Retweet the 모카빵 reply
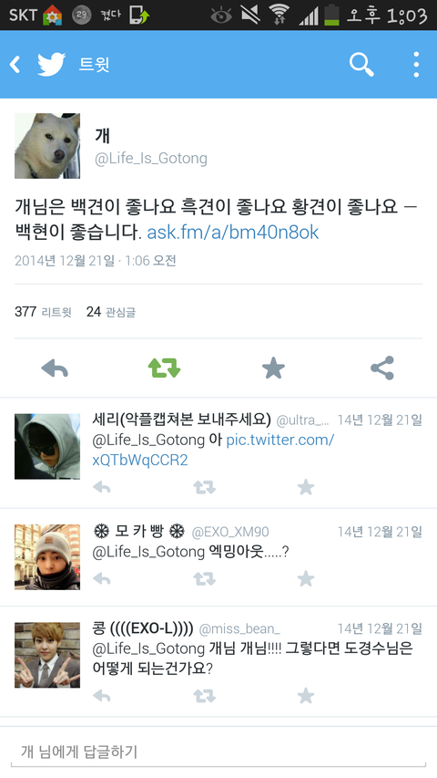The width and height of the screenshot is (437, 778). [204, 579]
